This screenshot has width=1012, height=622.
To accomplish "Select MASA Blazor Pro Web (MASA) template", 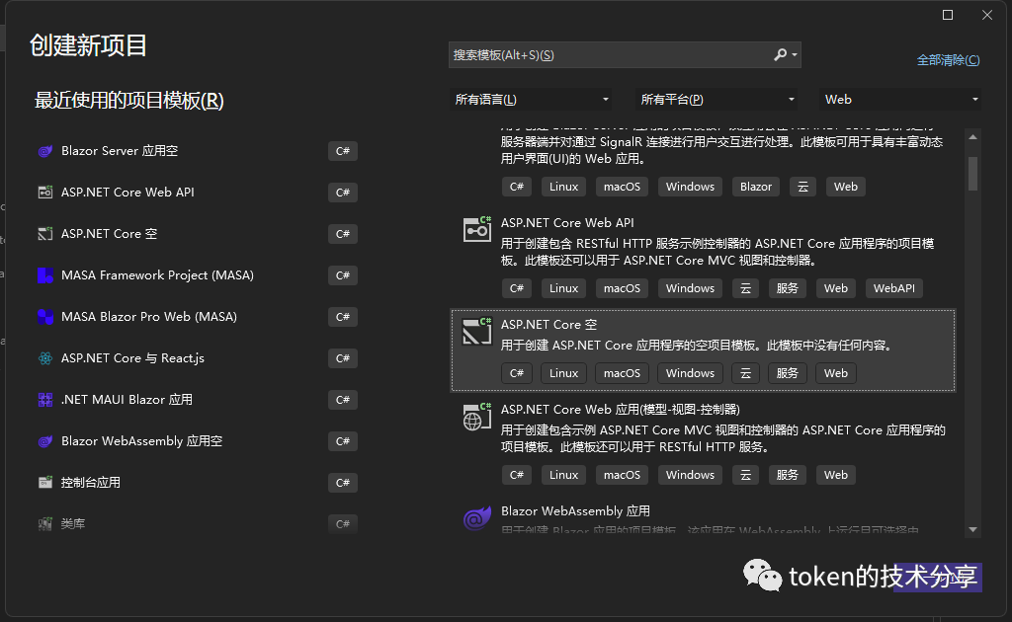I will tap(197, 317).
